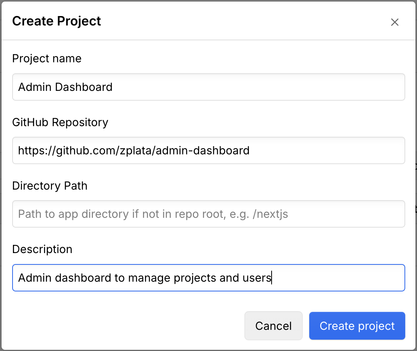
Task: Click the close icon in the header
Action: (x=395, y=22)
